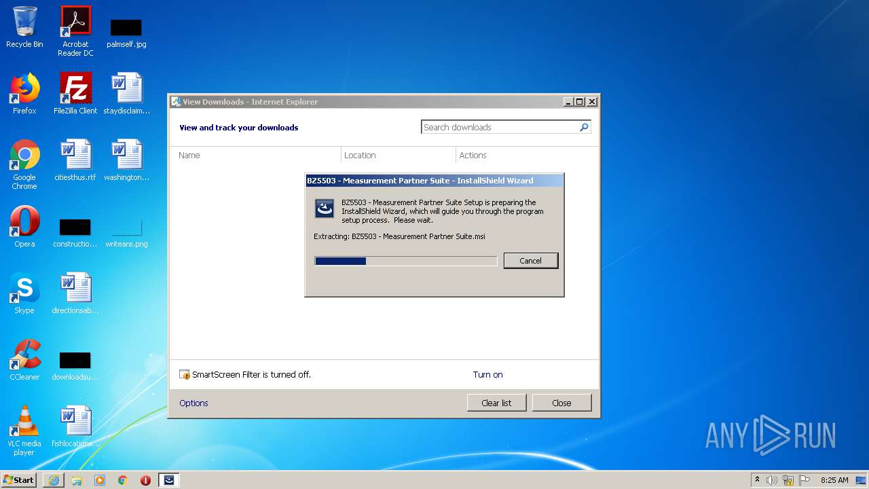
Task: Select the writeare.png file
Action: [126, 232]
